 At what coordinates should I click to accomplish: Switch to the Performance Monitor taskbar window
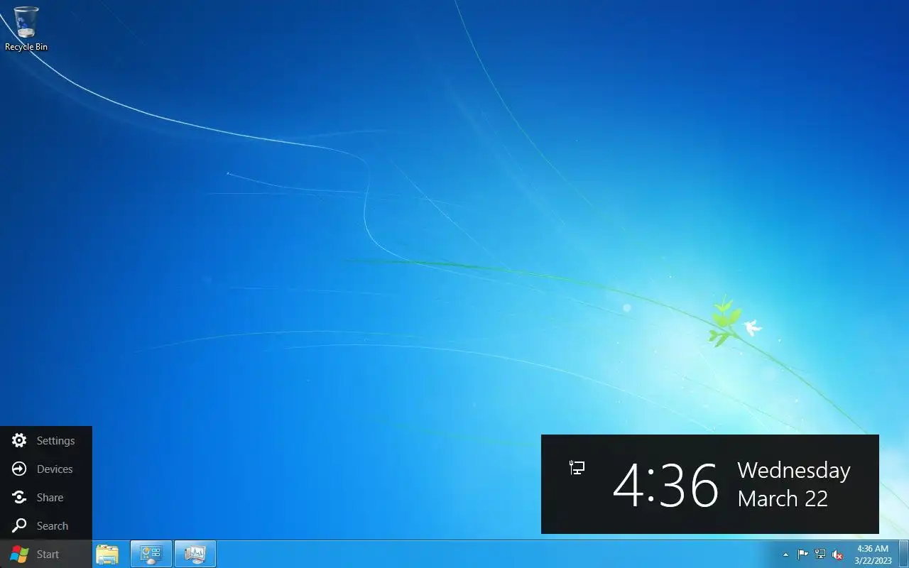[195, 555]
